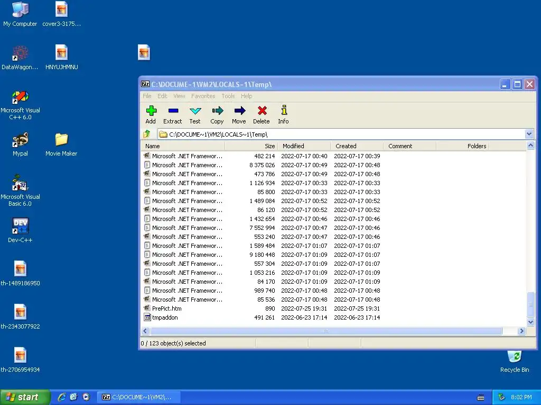This screenshot has height=405, width=541.
Task: Sort list by Created column header
Action: [357, 146]
